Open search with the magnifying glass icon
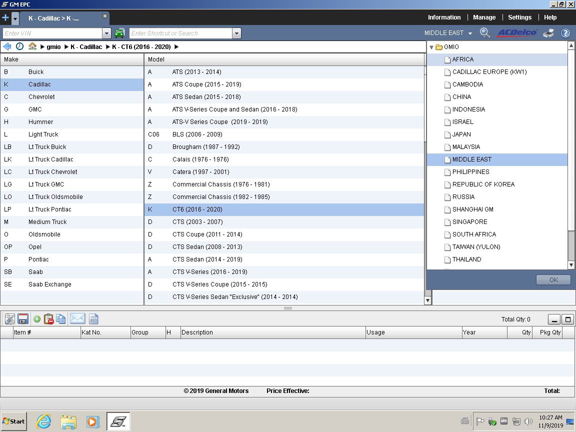The width and height of the screenshot is (576, 432). pyautogui.click(x=484, y=33)
